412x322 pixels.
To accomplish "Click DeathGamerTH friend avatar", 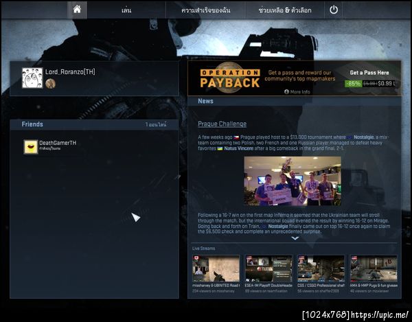I will click(x=31, y=146).
